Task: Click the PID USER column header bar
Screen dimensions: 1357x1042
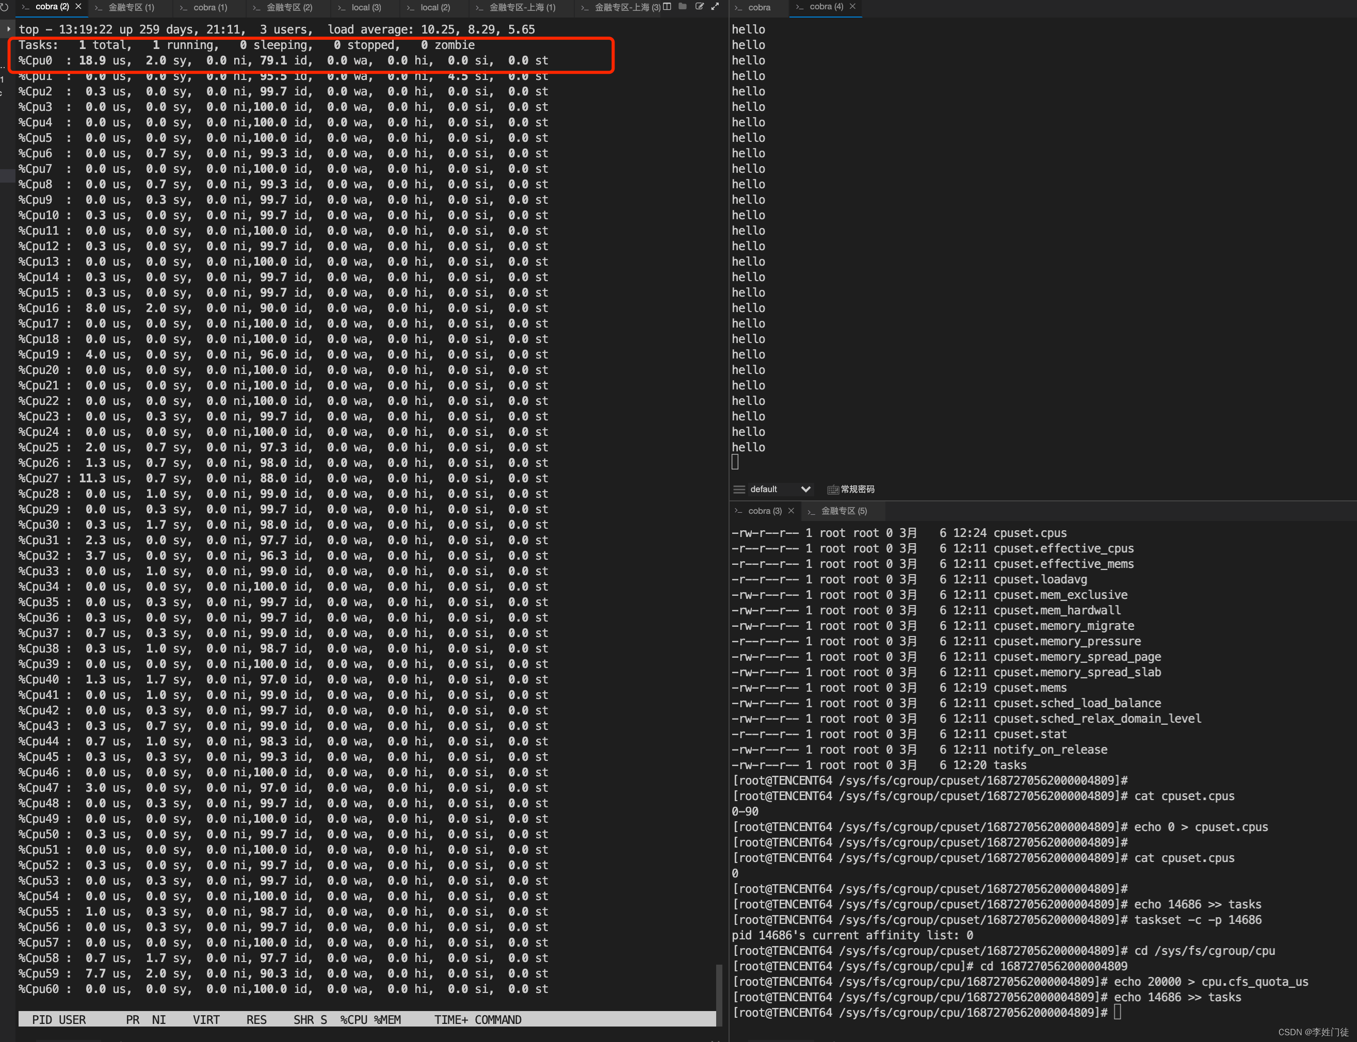Action: pyautogui.click(x=367, y=1020)
